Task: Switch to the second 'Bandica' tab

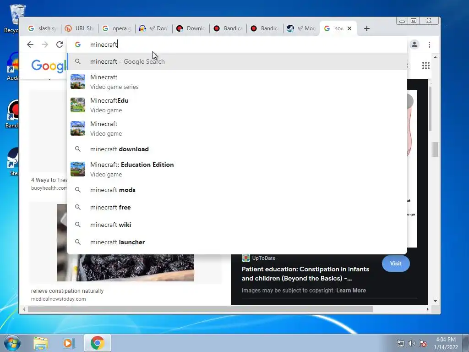Action: tap(265, 28)
